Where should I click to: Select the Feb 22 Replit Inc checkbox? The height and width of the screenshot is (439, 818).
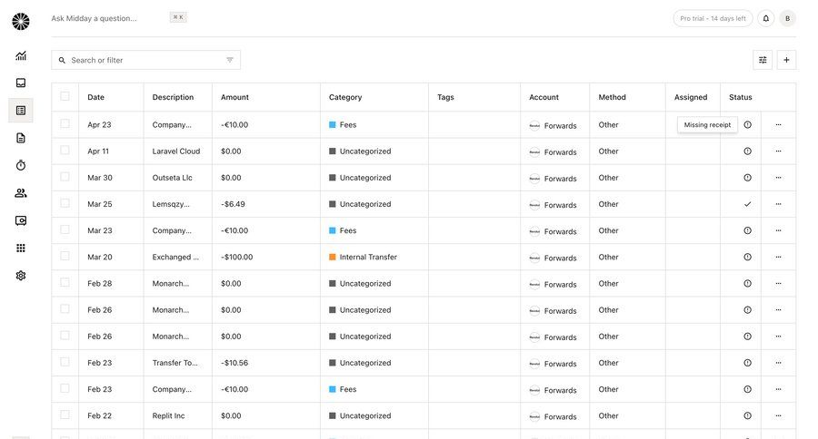(65, 415)
